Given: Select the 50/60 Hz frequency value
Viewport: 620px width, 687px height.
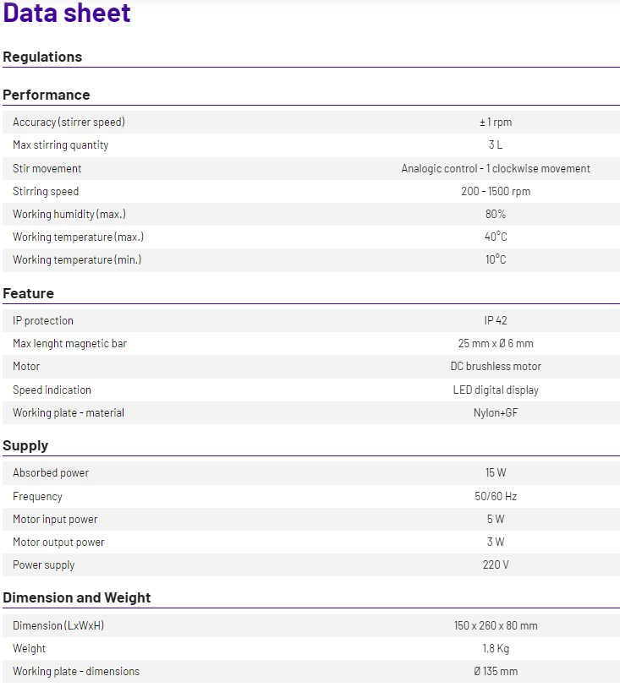Looking at the screenshot, I should tap(496, 496).
